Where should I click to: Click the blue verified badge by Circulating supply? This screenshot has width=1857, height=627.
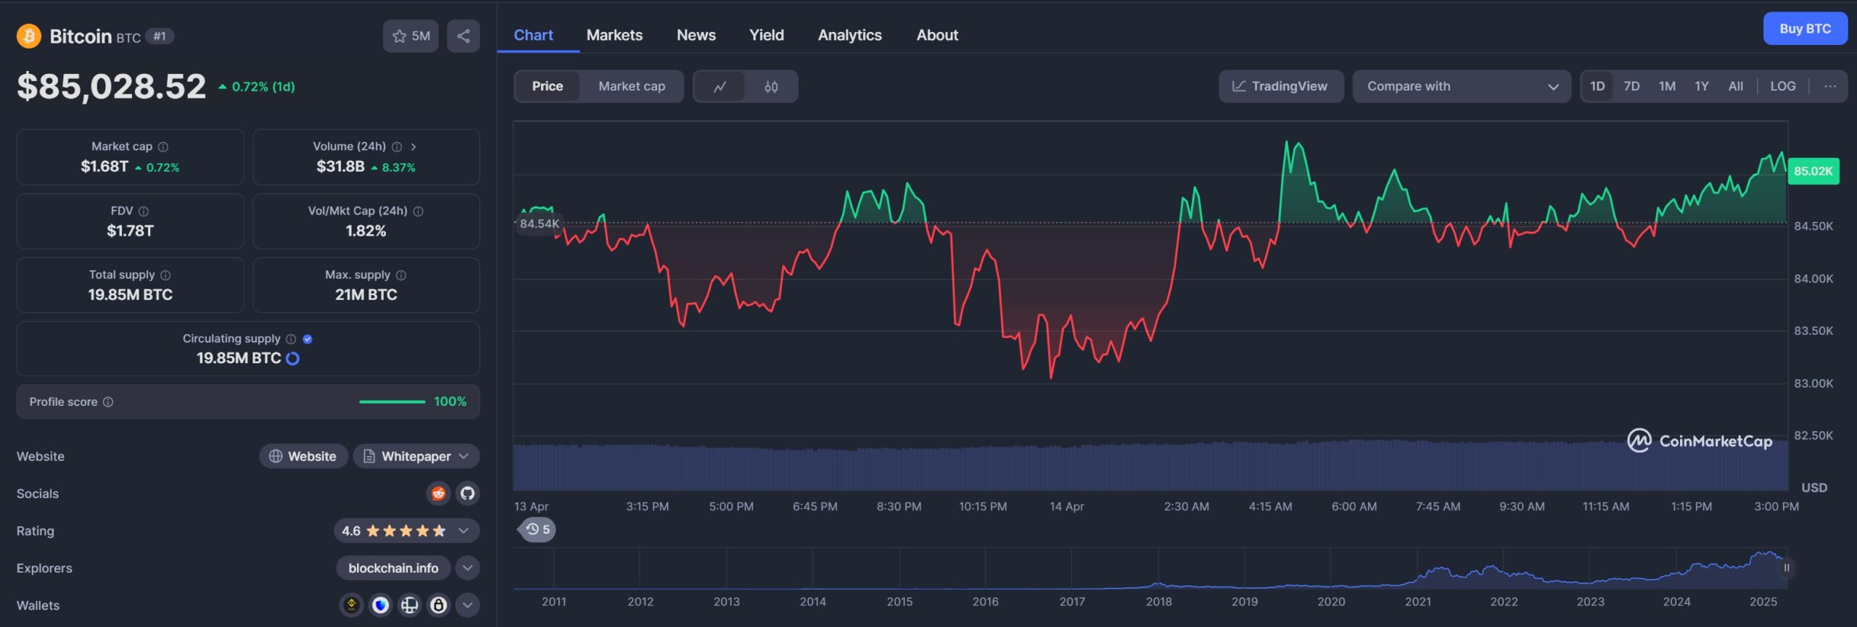(x=308, y=339)
